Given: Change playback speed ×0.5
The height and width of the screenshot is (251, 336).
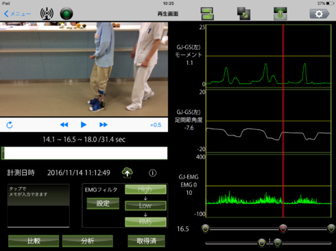Looking at the screenshot, I should (x=156, y=125).
